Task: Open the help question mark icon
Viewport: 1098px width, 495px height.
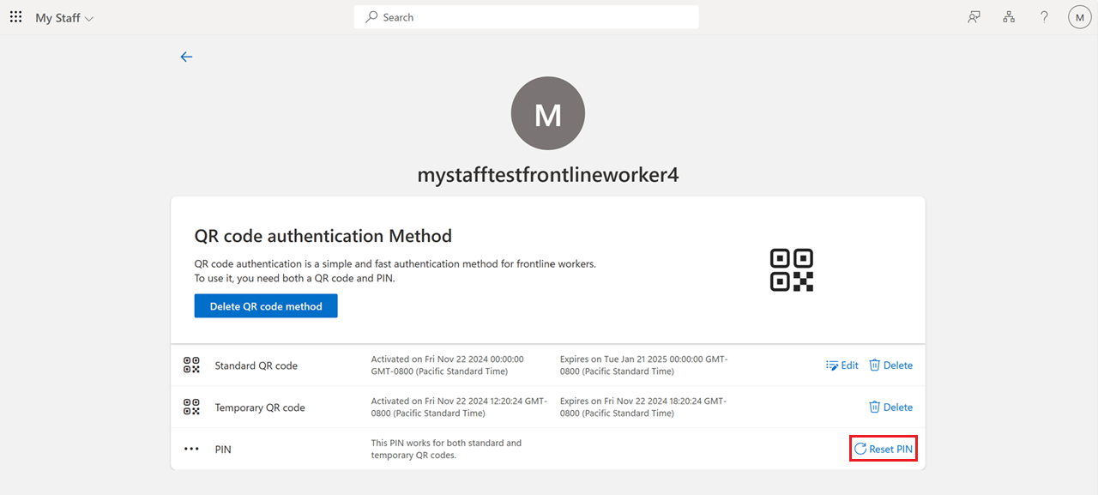Action: [1044, 16]
